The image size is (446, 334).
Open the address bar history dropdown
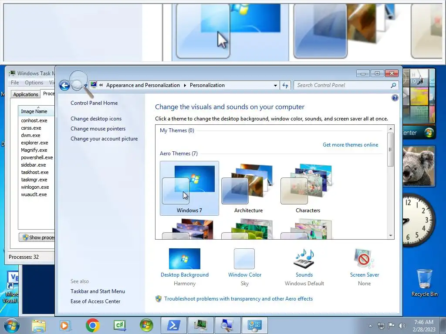coord(275,86)
